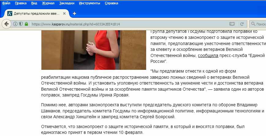The width and height of the screenshot is (266, 136).
Task: Expand the Вид menu
Action: [34, 3]
